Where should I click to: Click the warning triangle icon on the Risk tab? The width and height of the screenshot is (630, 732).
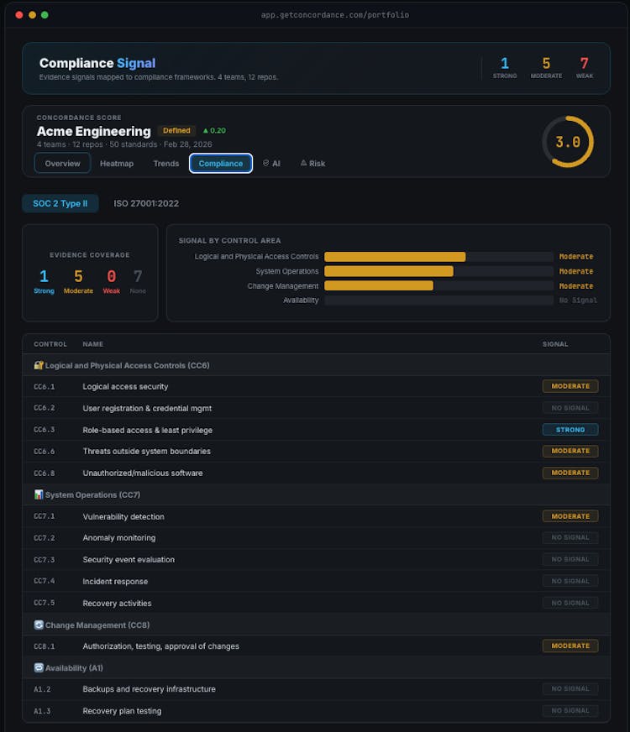tap(303, 164)
